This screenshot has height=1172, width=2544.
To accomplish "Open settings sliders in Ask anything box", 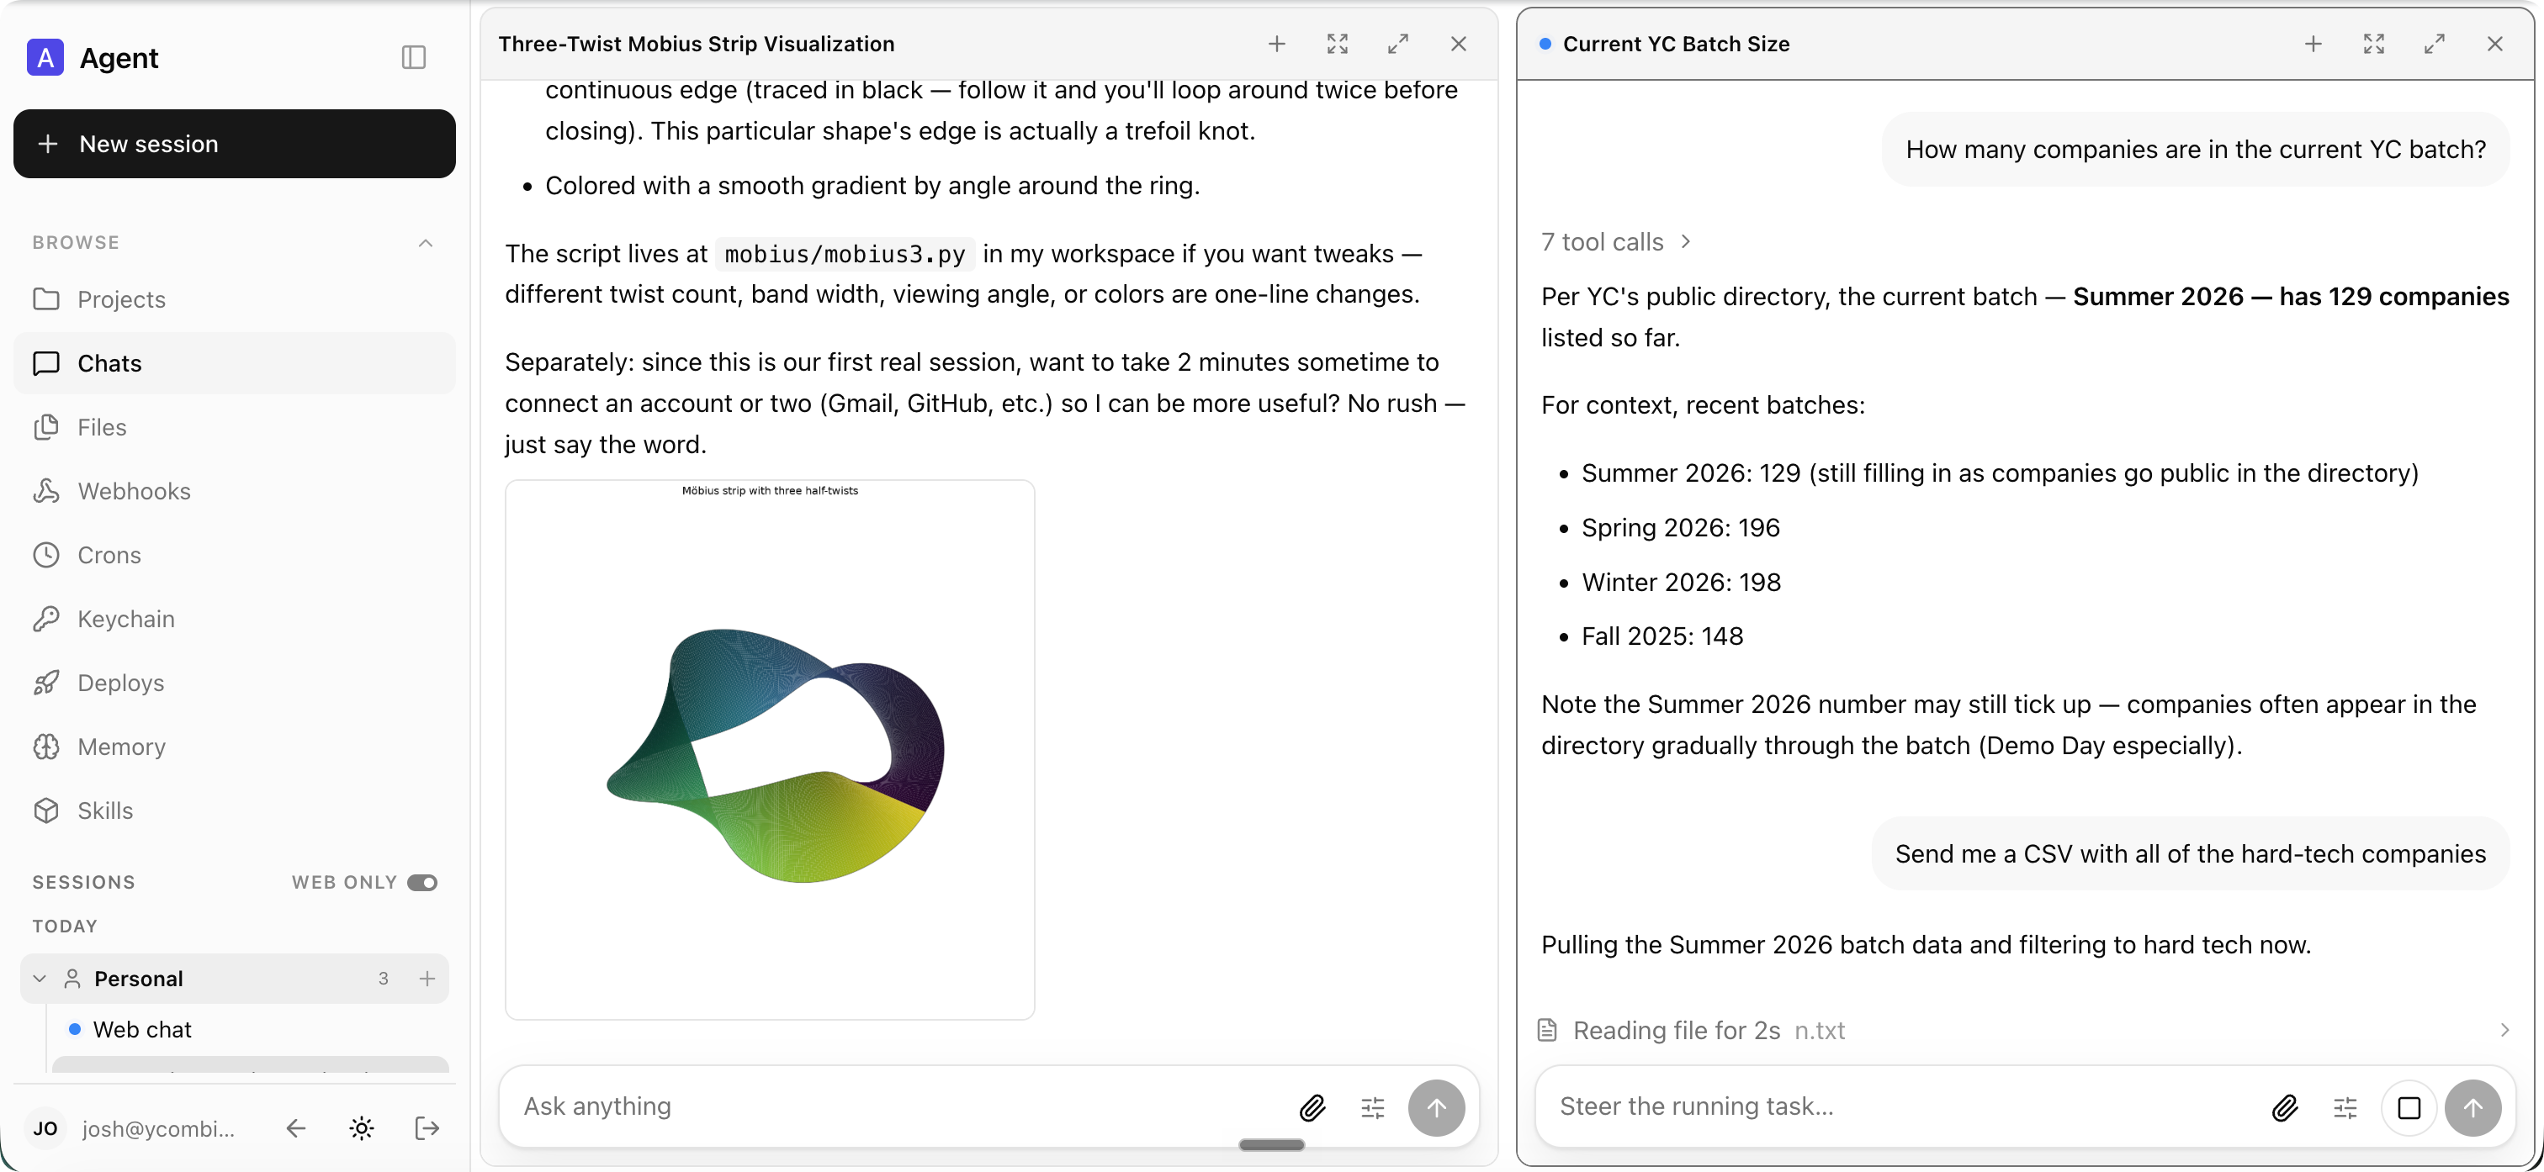I will coord(1373,1108).
